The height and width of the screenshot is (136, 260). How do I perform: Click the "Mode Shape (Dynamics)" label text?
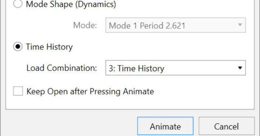click(x=71, y=5)
